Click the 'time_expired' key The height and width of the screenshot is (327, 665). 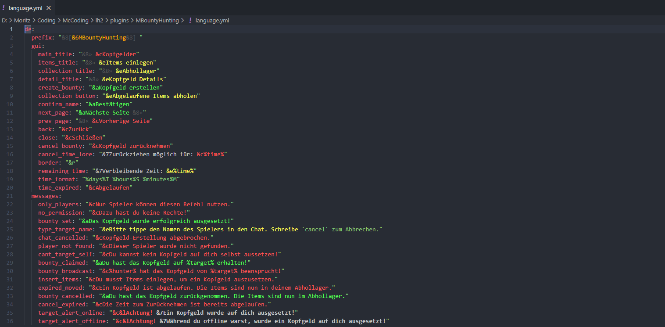point(58,187)
